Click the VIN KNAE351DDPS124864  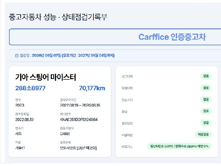(x=79, y=120)
